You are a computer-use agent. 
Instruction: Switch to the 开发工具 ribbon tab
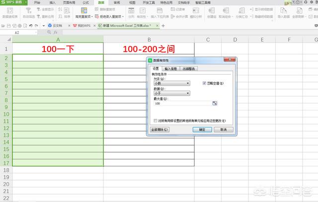[x=149, y=2]
